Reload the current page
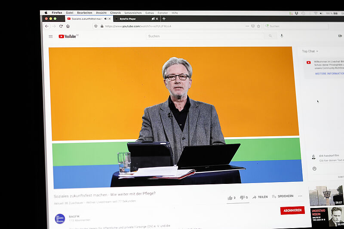The width and height of the screenshot is (344, 229). 61,26
